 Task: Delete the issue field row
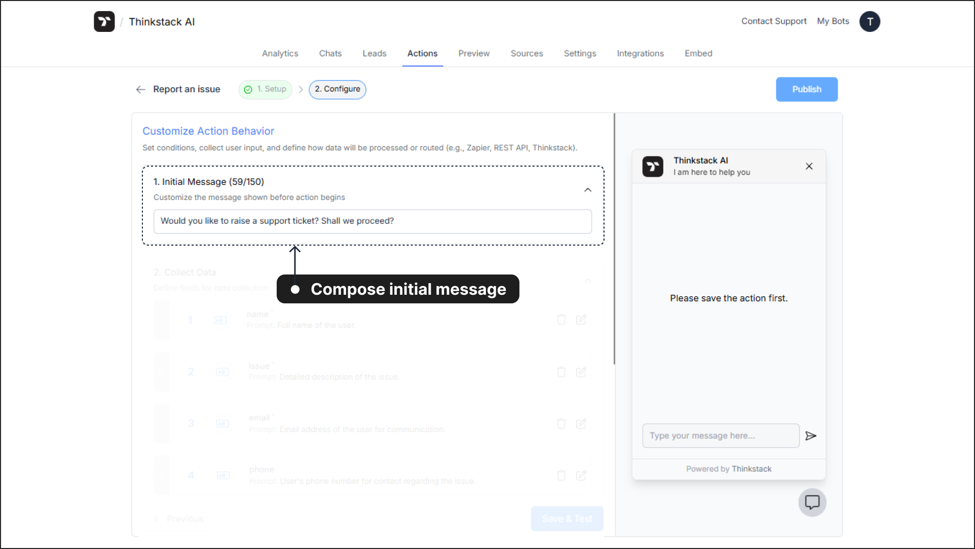point(561,372)
